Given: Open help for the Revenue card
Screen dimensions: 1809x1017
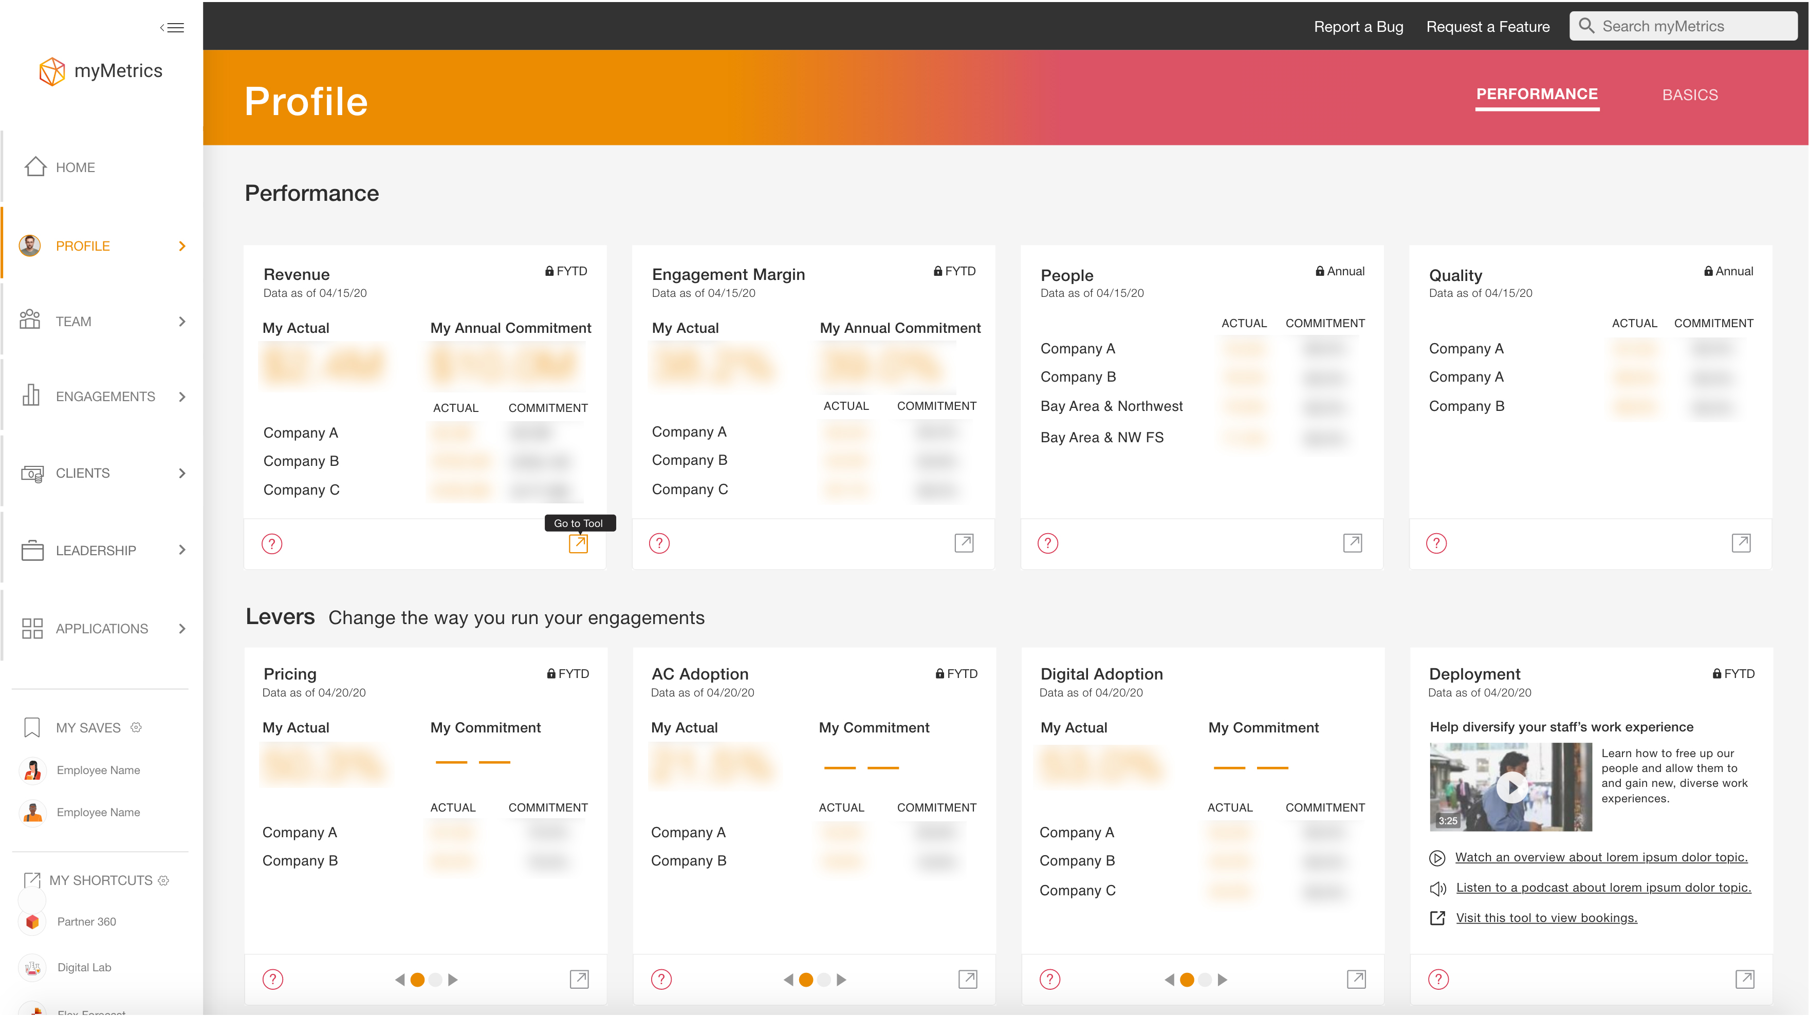Looking at the screenshot, I should [272, 544].
